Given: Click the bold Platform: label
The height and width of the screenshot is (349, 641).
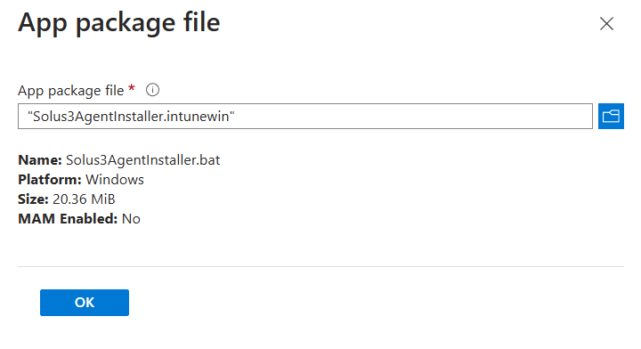Looking at the screenshot, I should (50, 180).
